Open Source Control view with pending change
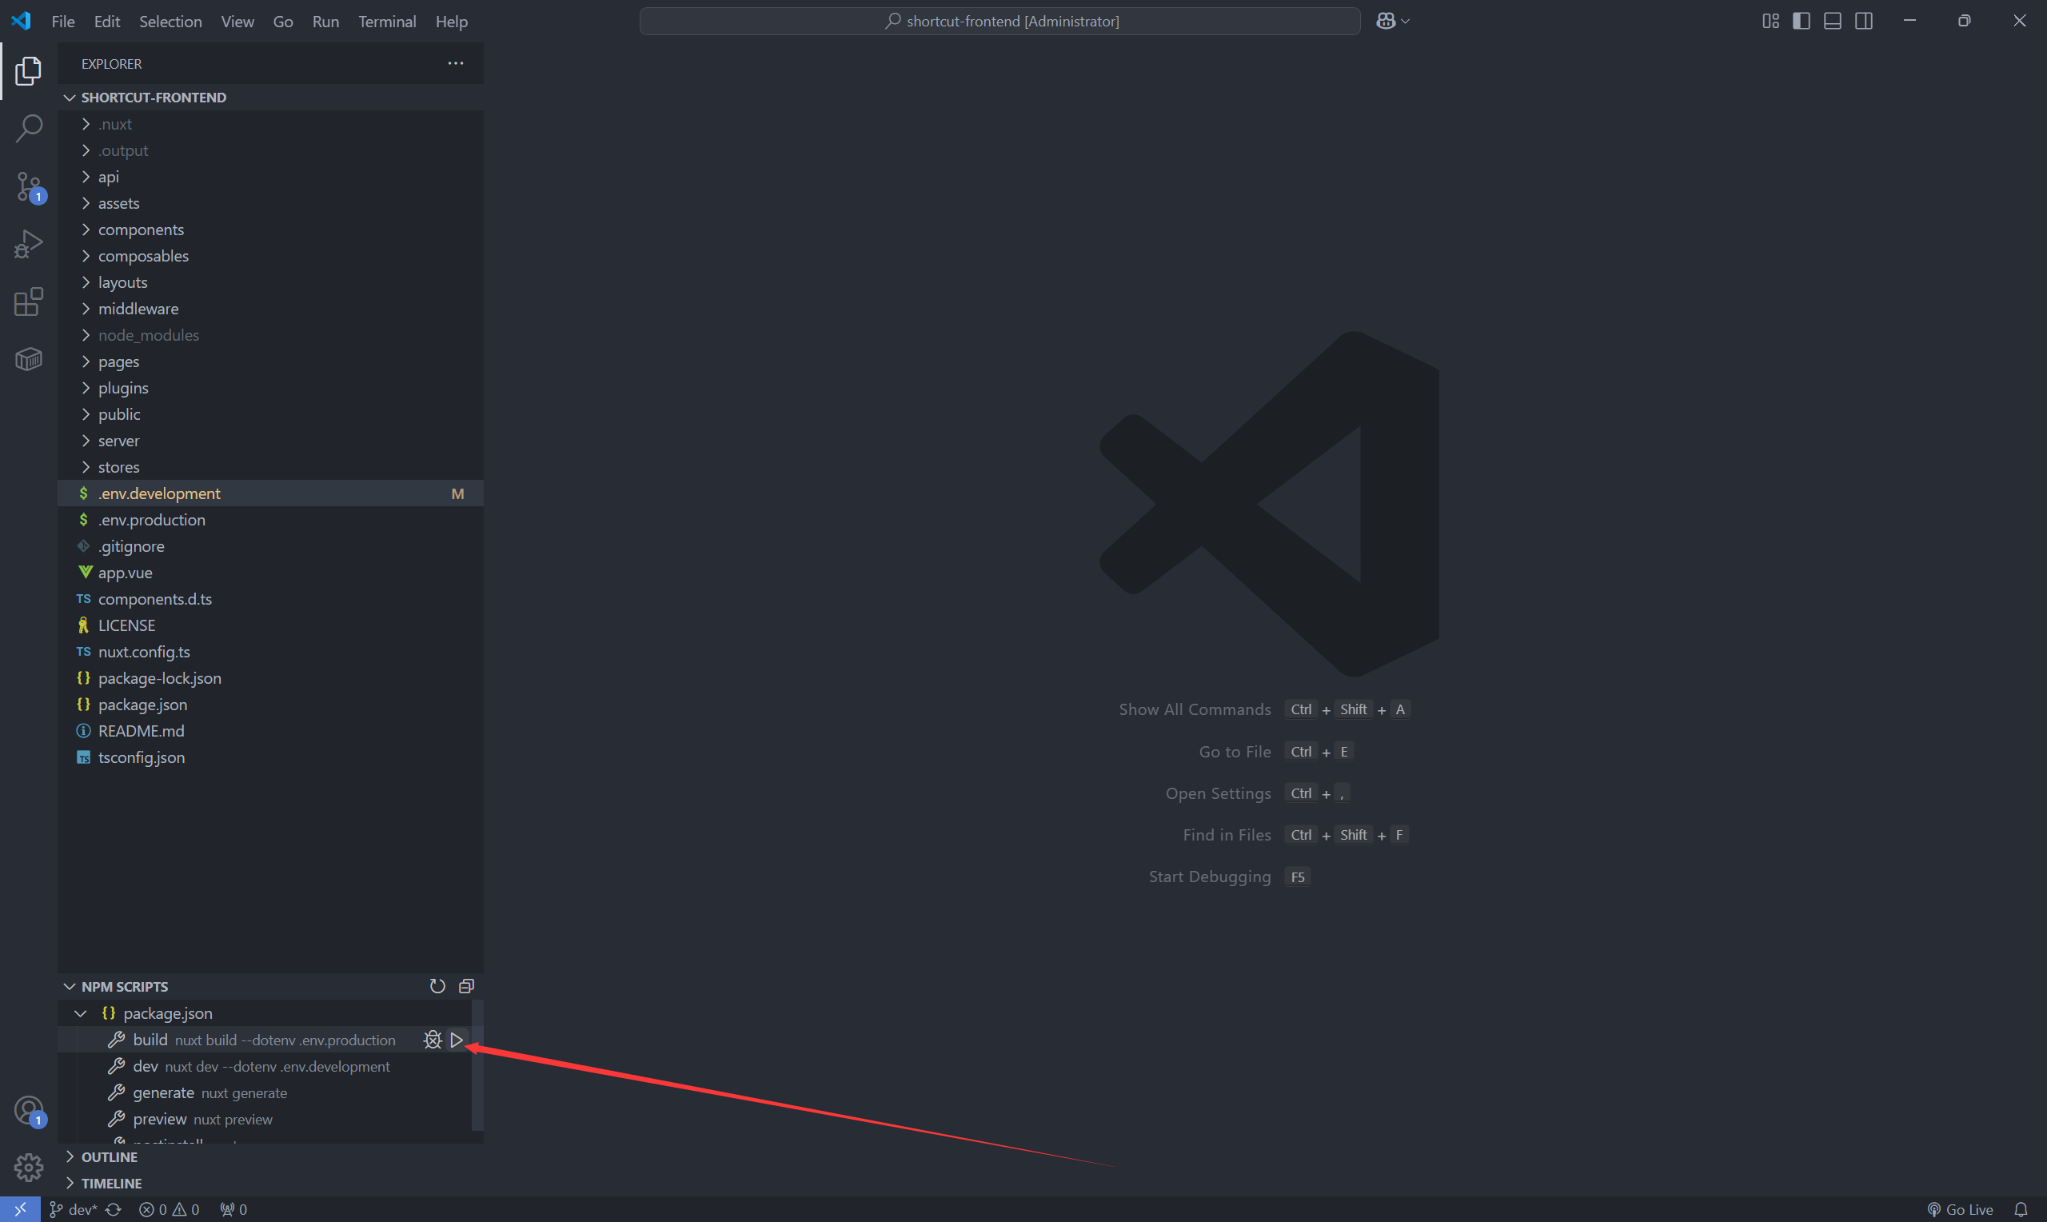Image resolution: width=2047 pixels, height=1222 pixels. click(x=29, y=187)
